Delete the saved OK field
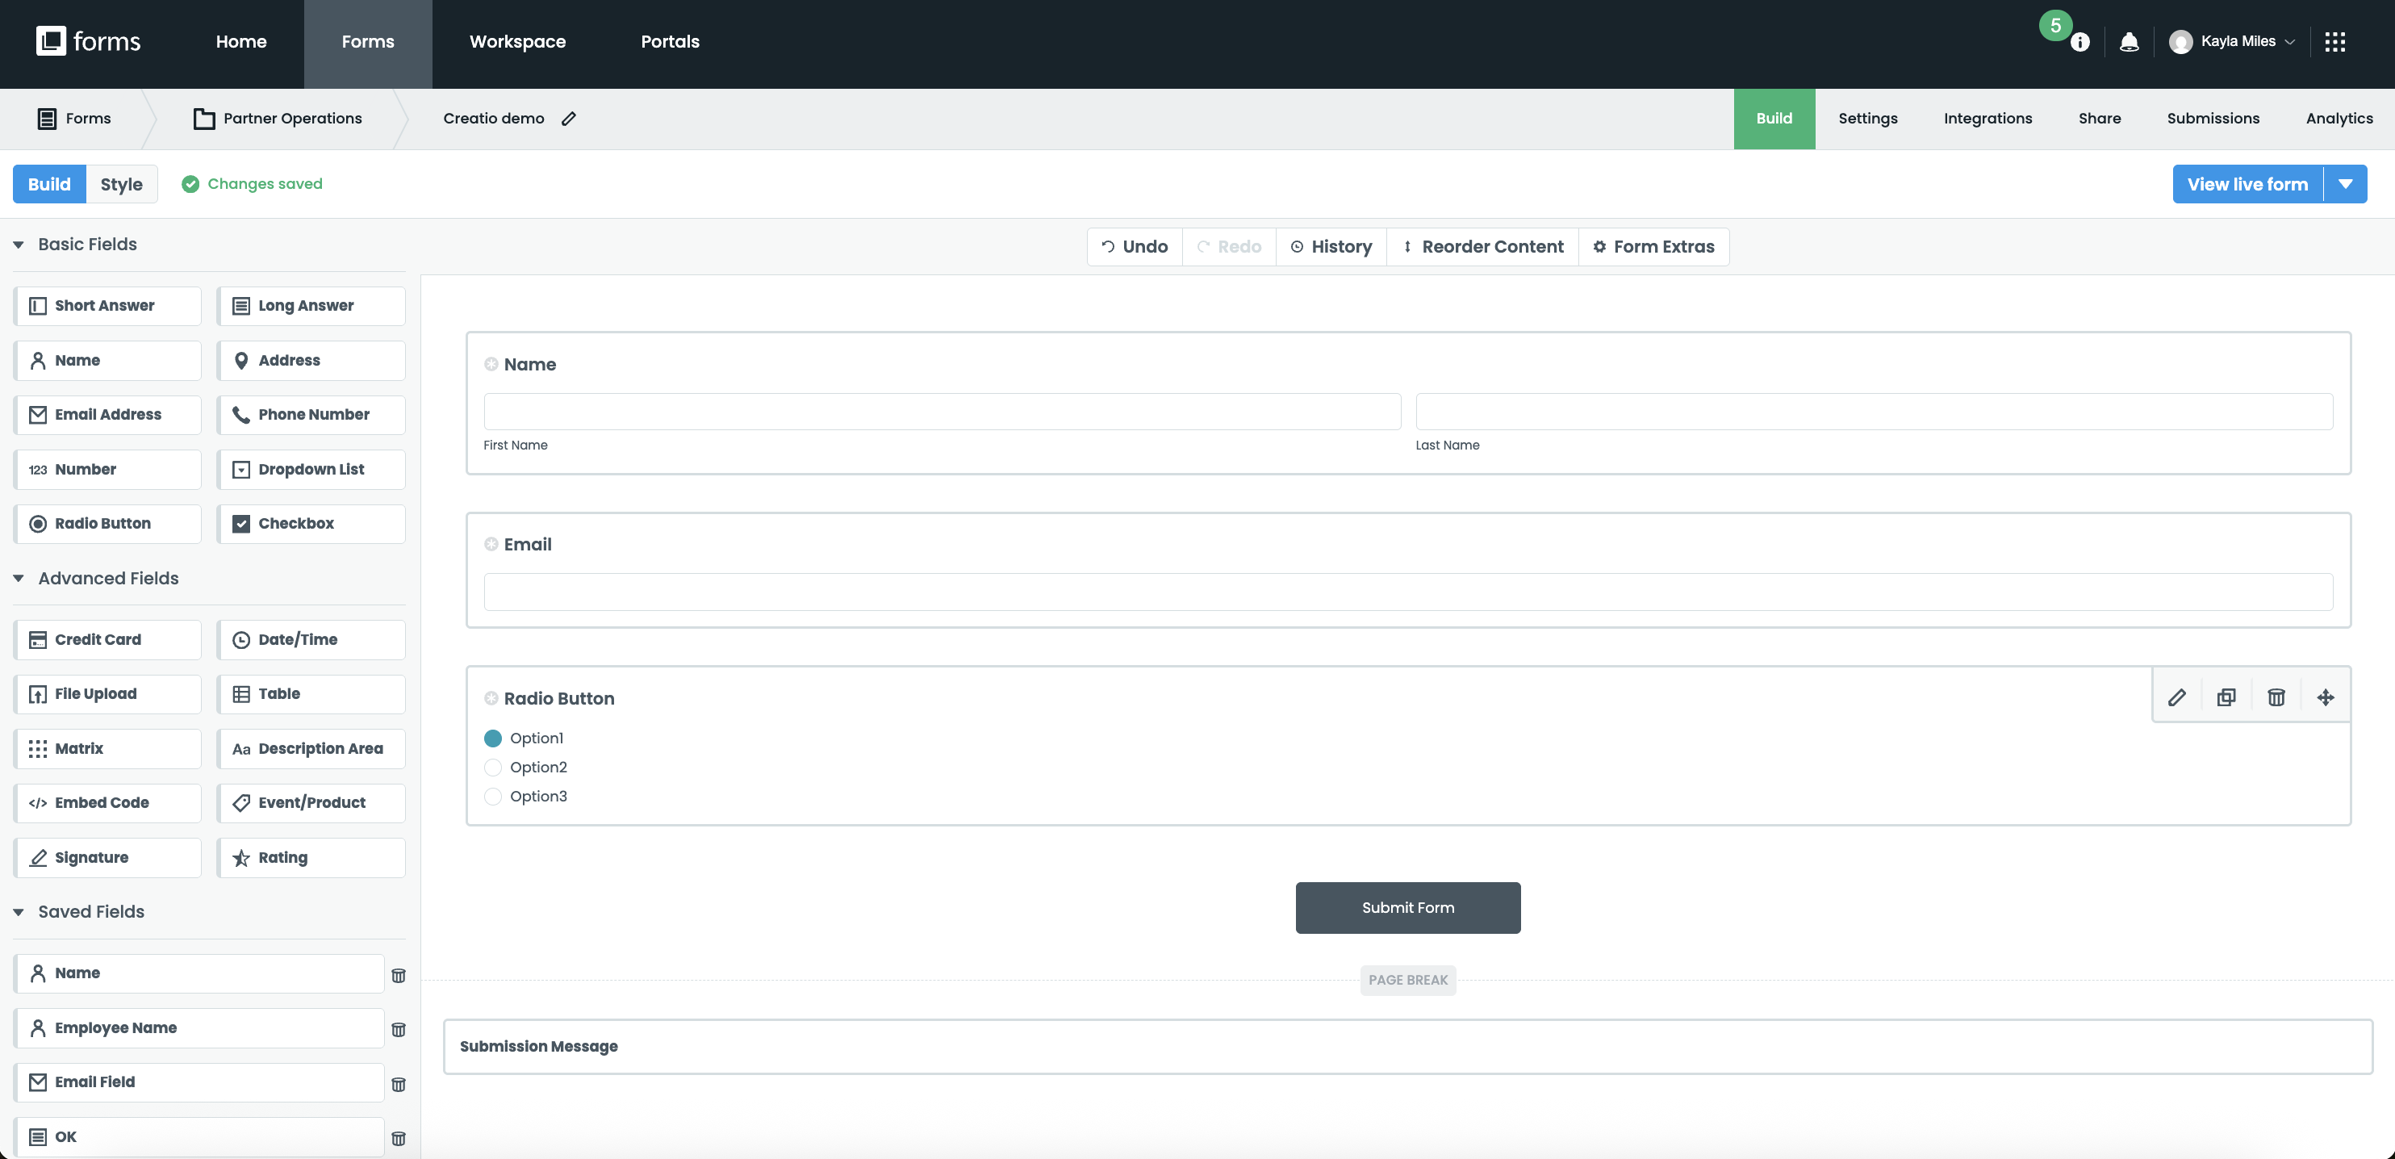This screenshot has width=2395, height=1159. [399, 1139]
